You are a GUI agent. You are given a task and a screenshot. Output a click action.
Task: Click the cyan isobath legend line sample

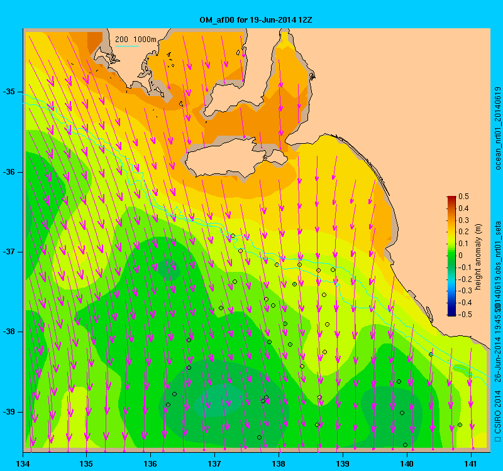(x=127, y=46)
